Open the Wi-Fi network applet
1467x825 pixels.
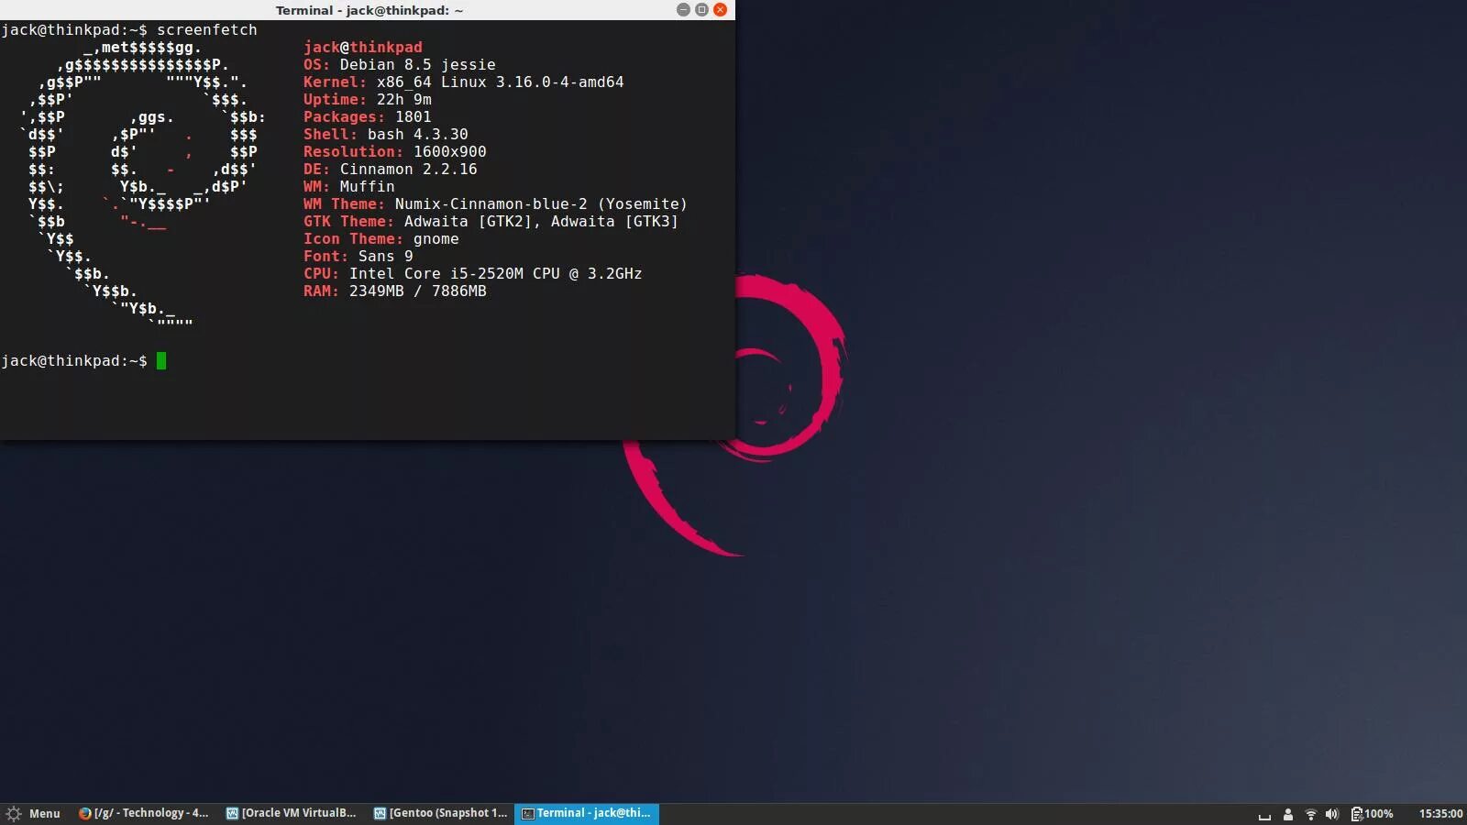1310,814
